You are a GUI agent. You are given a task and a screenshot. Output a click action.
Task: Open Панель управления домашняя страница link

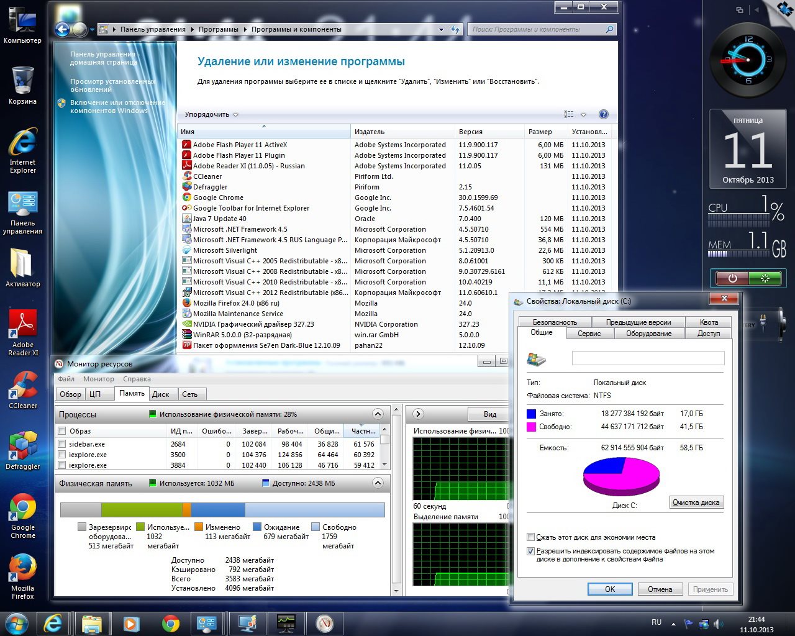[104, 58]
